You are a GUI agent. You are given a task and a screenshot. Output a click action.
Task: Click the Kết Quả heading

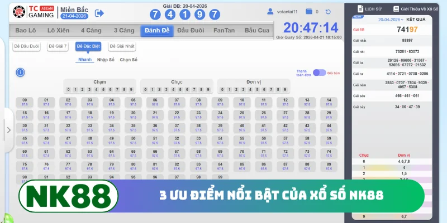(416, 20)
